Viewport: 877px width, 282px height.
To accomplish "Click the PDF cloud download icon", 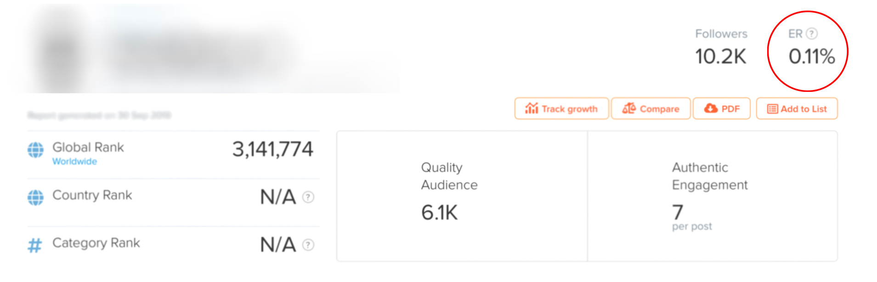I will (x=711, y=108).
